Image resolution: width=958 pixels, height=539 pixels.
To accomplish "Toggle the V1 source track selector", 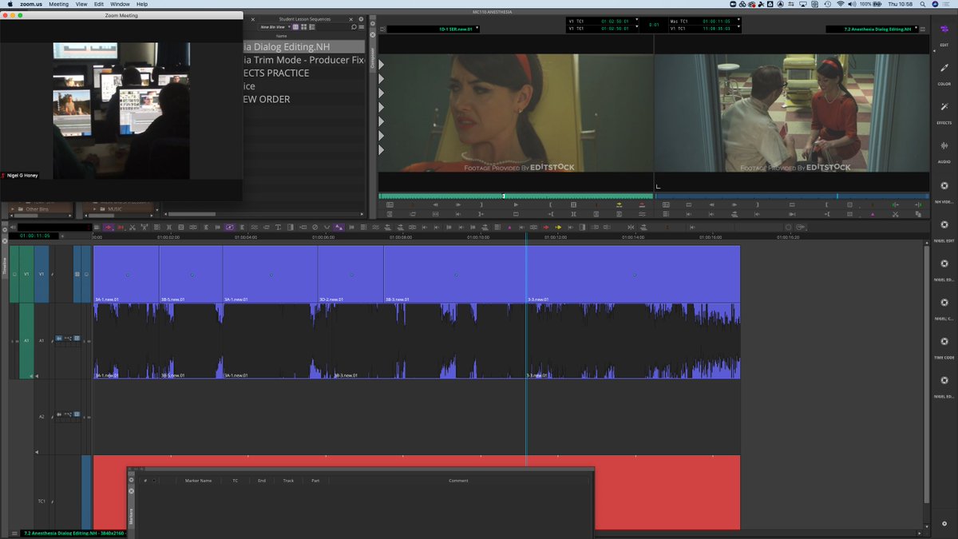I will 26,274.
